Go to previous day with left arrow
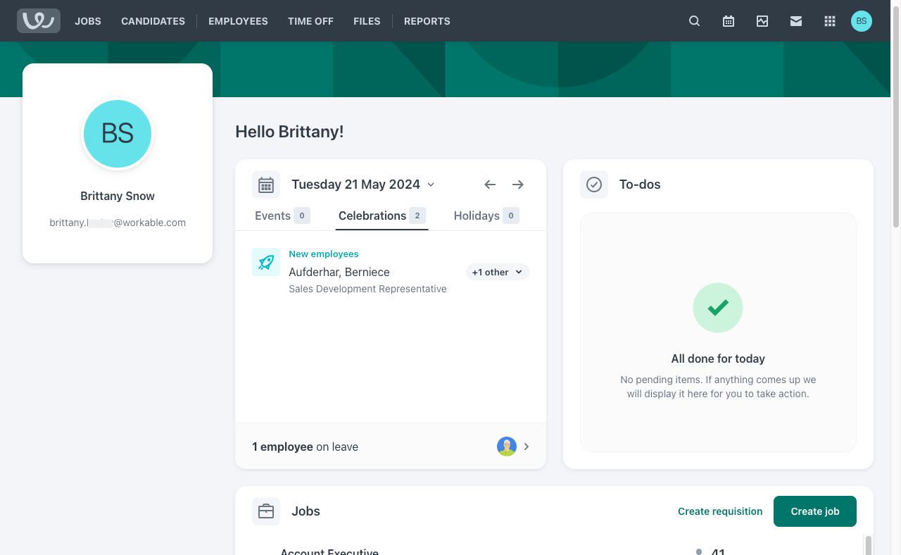The height and width of the screenshot is (555, 901). pyautogui.click(x=490, y=185)
